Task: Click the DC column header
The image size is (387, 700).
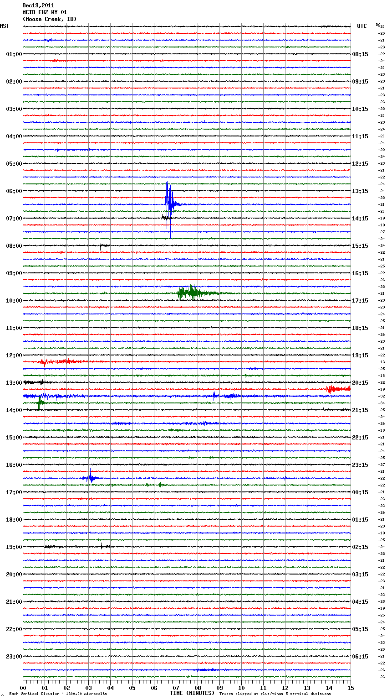Action: (x=378, y=25)
